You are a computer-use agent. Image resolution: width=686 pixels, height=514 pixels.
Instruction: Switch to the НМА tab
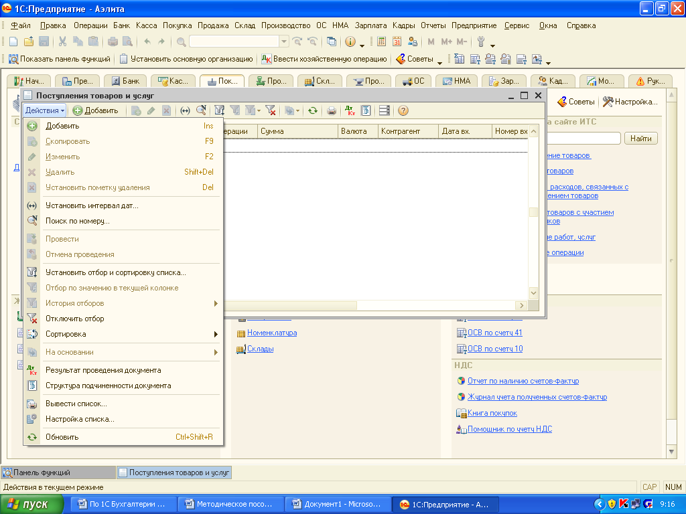coord(456,81)
